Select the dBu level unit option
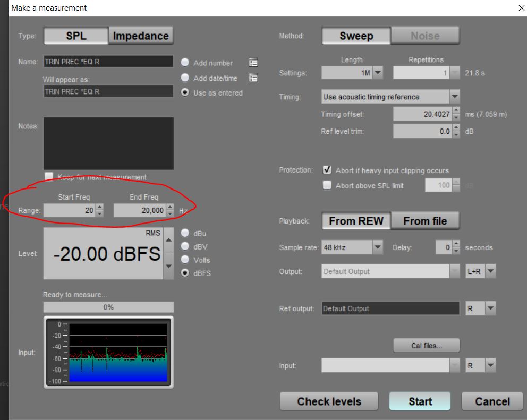This screenshot has width=527, height=420. 185,233
